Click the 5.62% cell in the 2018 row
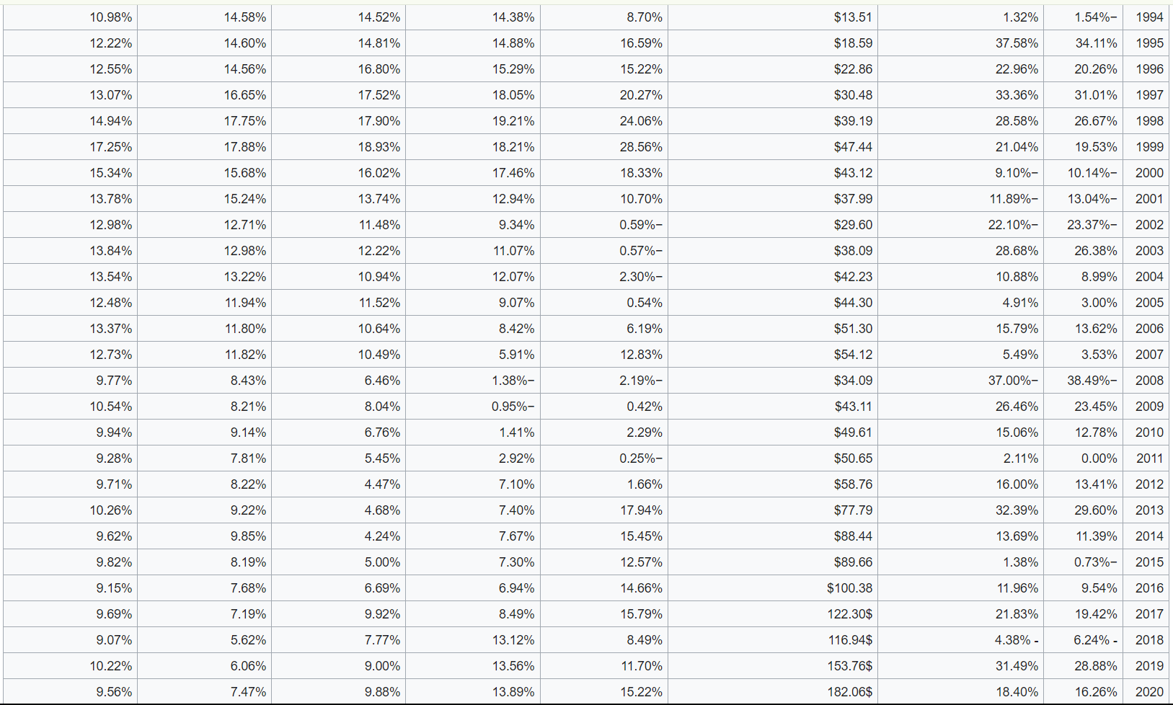The image size is (1173, 705). 248,640
